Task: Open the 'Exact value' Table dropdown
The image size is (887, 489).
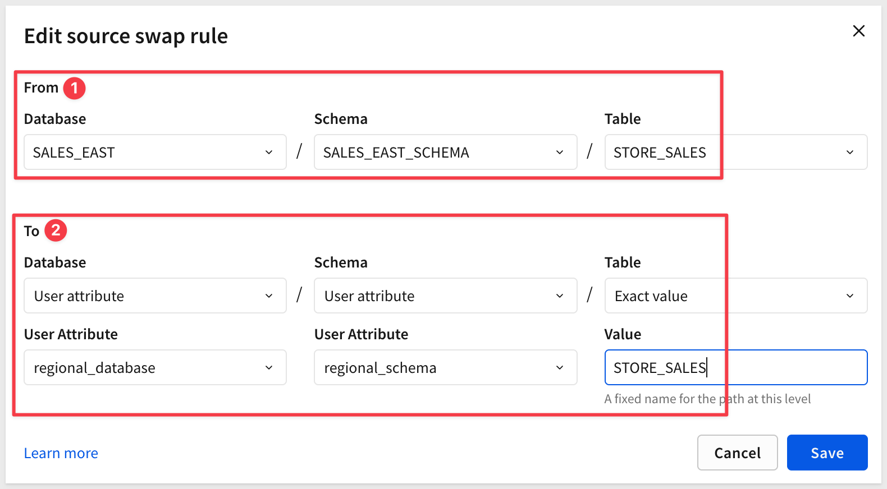Action: click(735, 296)
